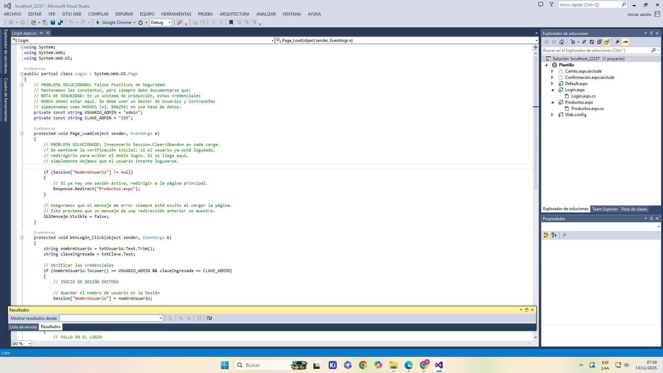The height and width of the screenshot is (373, 663).
Task: Start debugging with the green play arrow
Action: click(98, 22)
